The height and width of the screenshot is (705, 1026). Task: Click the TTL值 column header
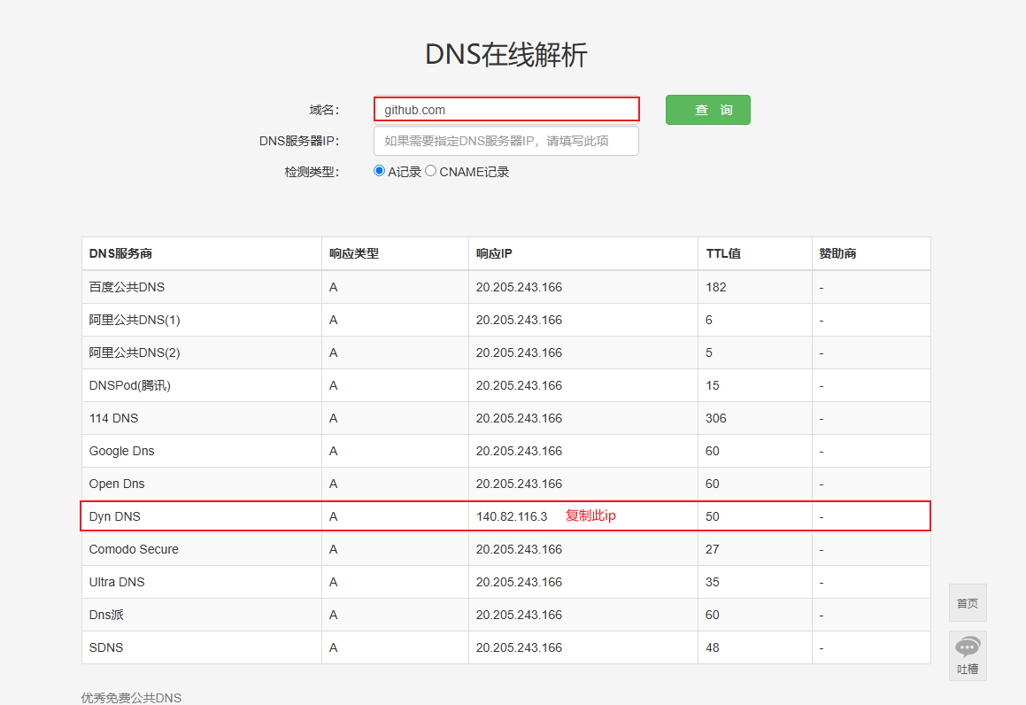click(x=723, y=253)
